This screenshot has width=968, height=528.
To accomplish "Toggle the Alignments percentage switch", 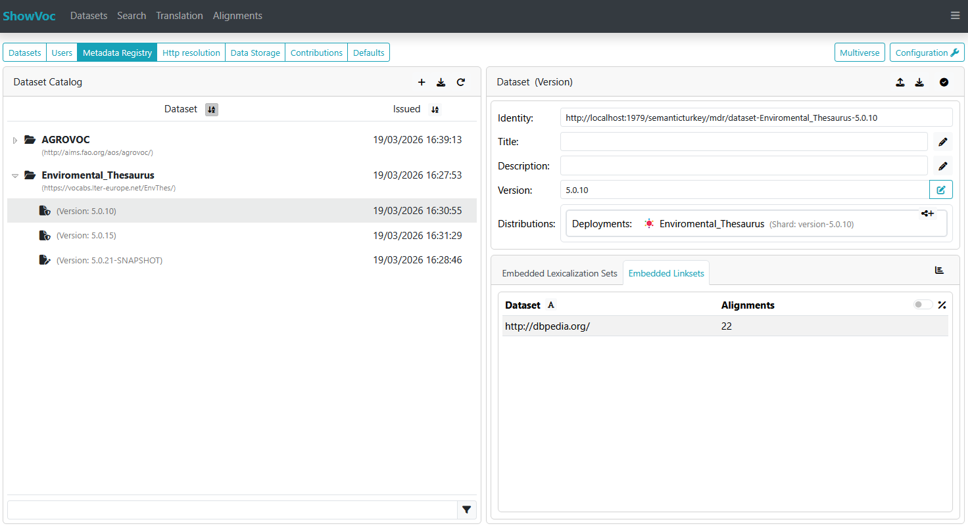I will click(923, 305).
